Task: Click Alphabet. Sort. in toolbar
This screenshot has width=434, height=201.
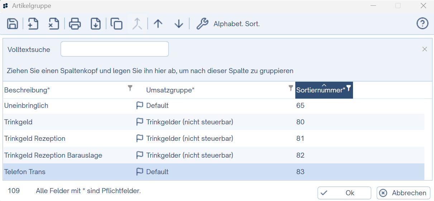Action: pos(237,24)
